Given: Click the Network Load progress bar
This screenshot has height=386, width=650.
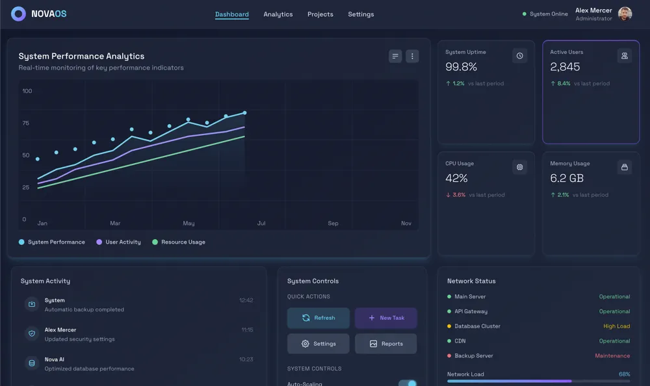Looking at the screenshot, I should point(538,381).
